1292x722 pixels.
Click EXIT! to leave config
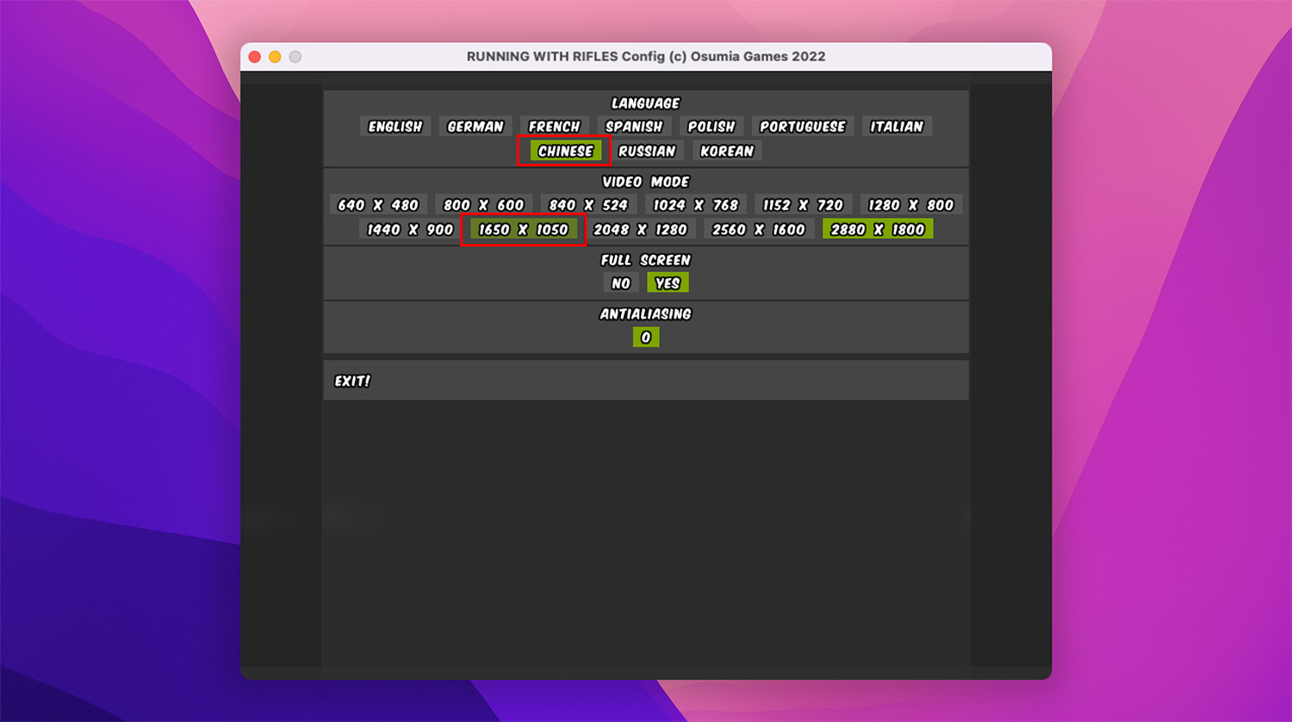pos(352,381)
